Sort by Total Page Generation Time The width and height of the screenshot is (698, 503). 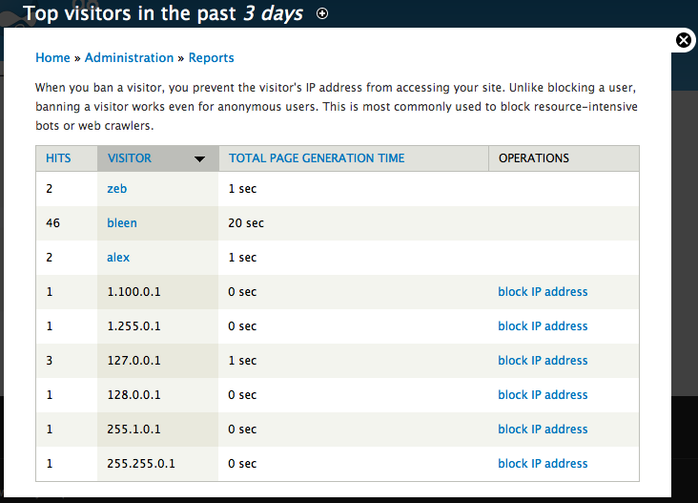[317, 158]
